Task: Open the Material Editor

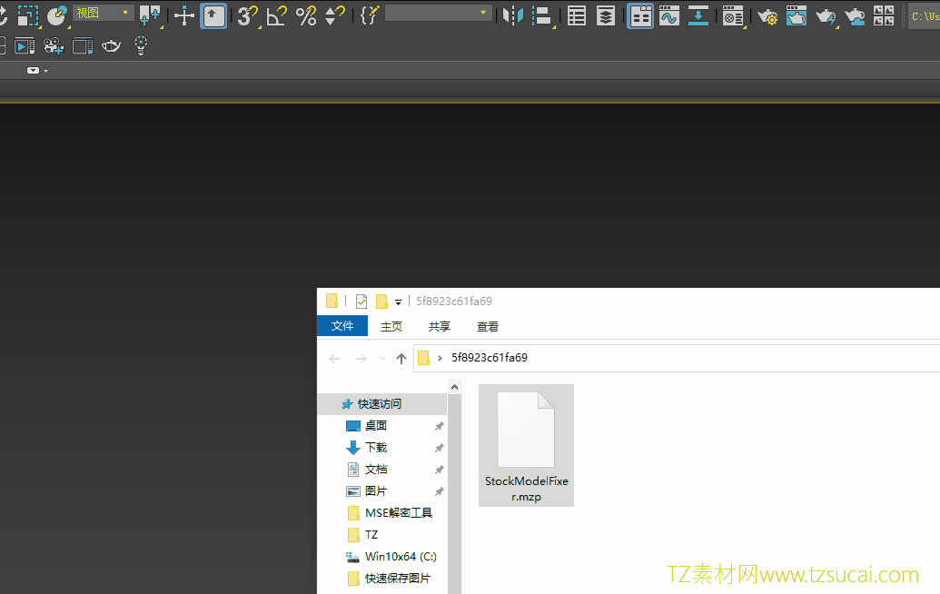Action: 733,15
